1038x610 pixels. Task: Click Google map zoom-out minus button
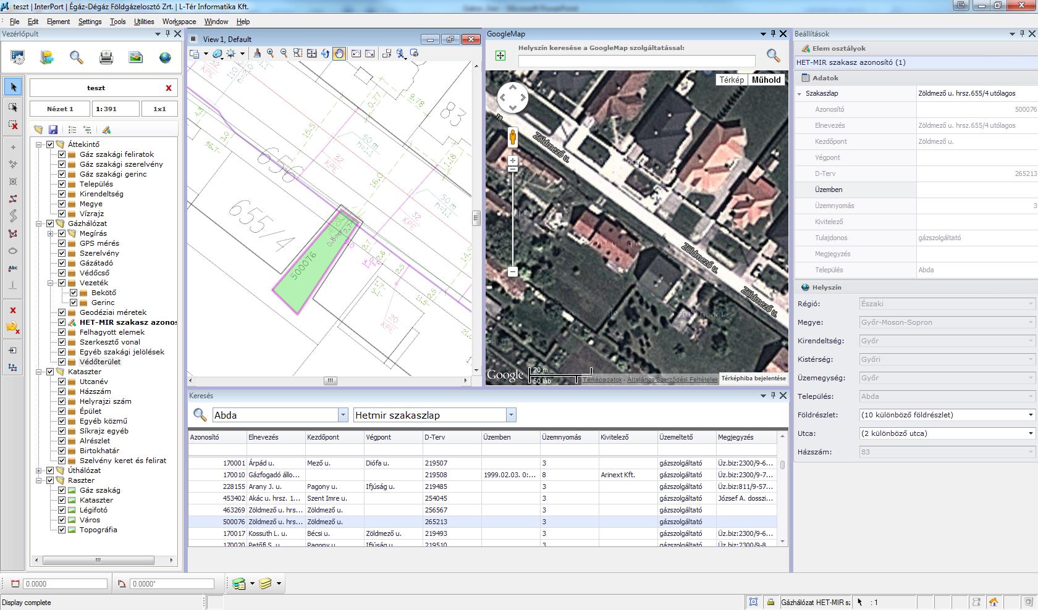click(x=512, y=272)
